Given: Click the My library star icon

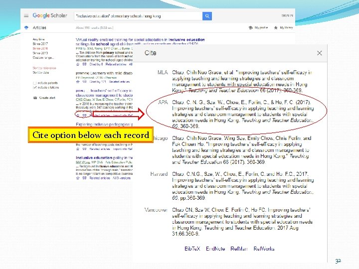Looking at the screenshot, I should (x=276, y=28).
